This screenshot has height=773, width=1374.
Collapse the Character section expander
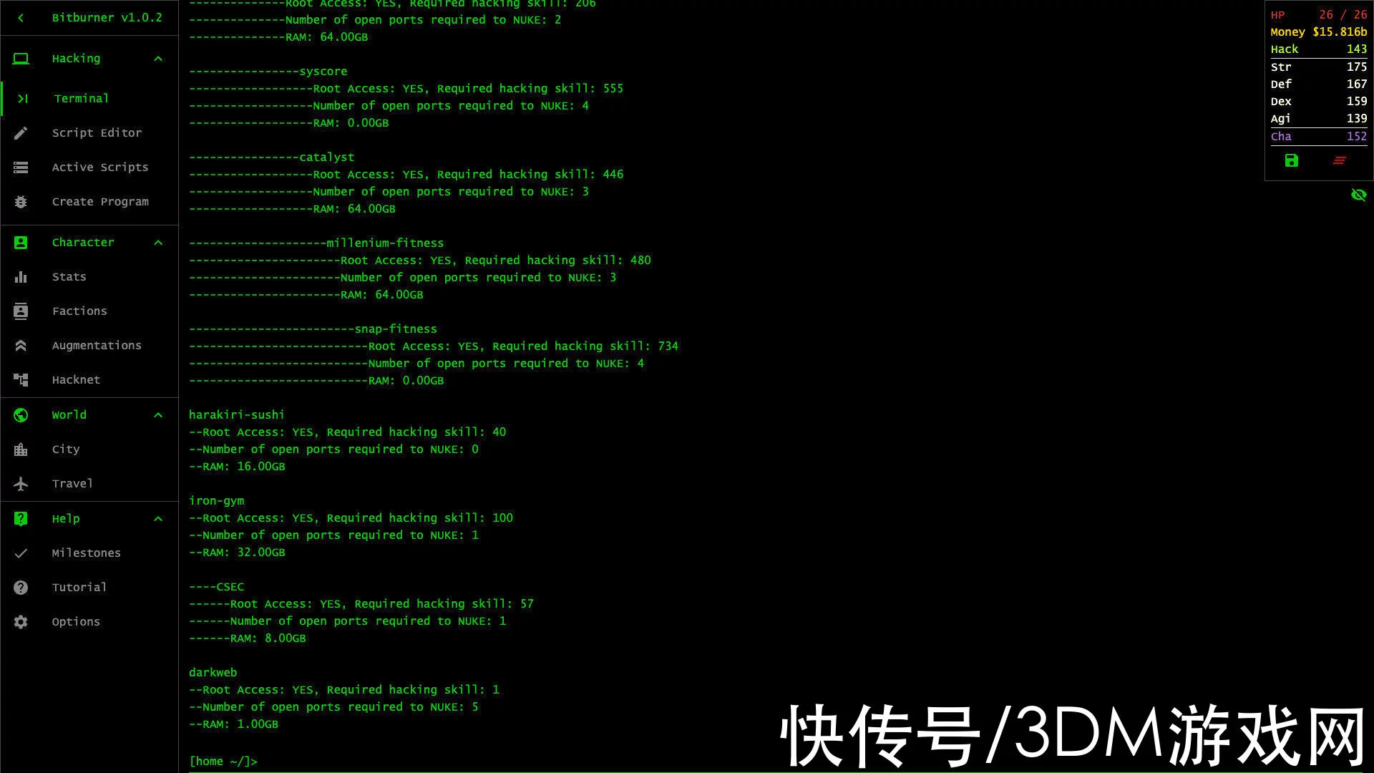(157, 242)
